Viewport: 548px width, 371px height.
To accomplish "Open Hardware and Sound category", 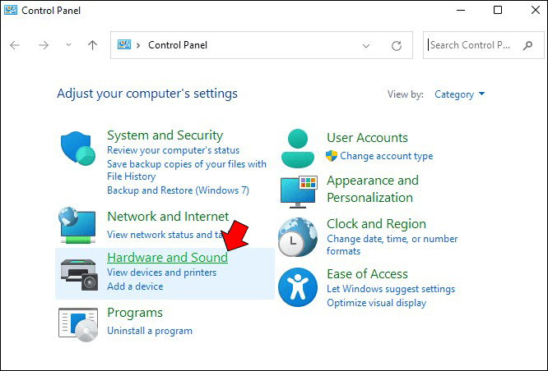I will [167, 258].
